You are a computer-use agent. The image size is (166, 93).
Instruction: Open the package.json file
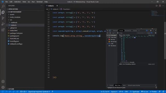(15, 36)
